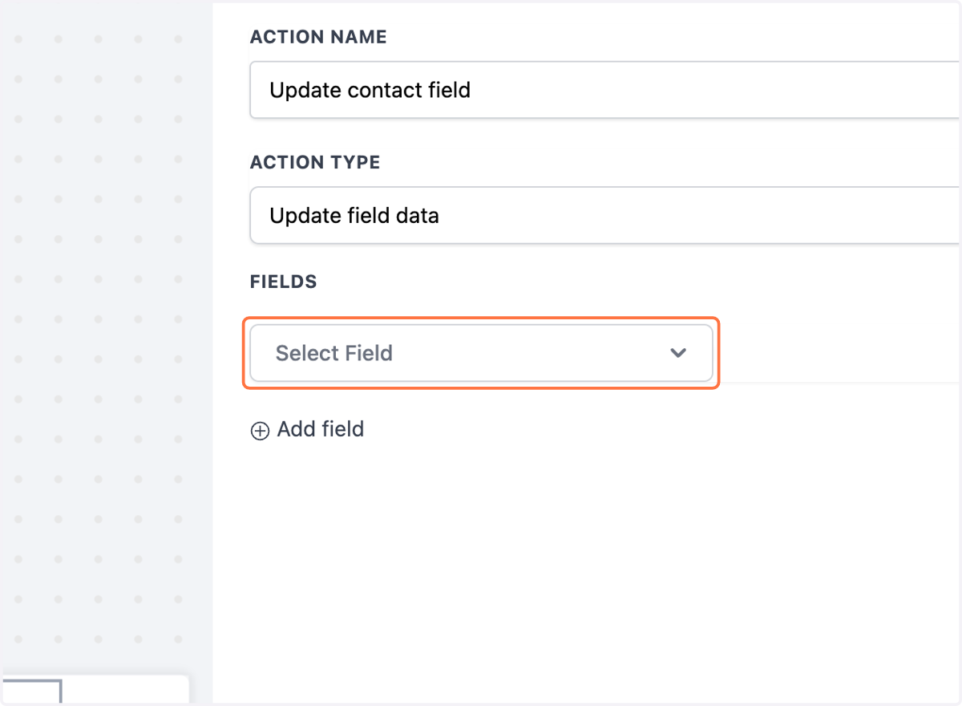This screenshot has height=706, width=962.
Task: Click the chevron arrow in Select Field
Action: tap(678, 353)
